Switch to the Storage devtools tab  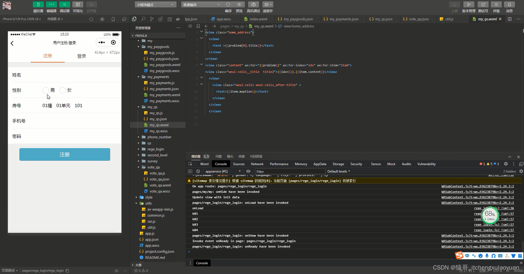[338, 164]
